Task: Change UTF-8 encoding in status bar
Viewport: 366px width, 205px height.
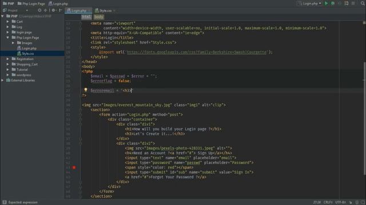Action: pyautogui.click(x=341, y=203)
